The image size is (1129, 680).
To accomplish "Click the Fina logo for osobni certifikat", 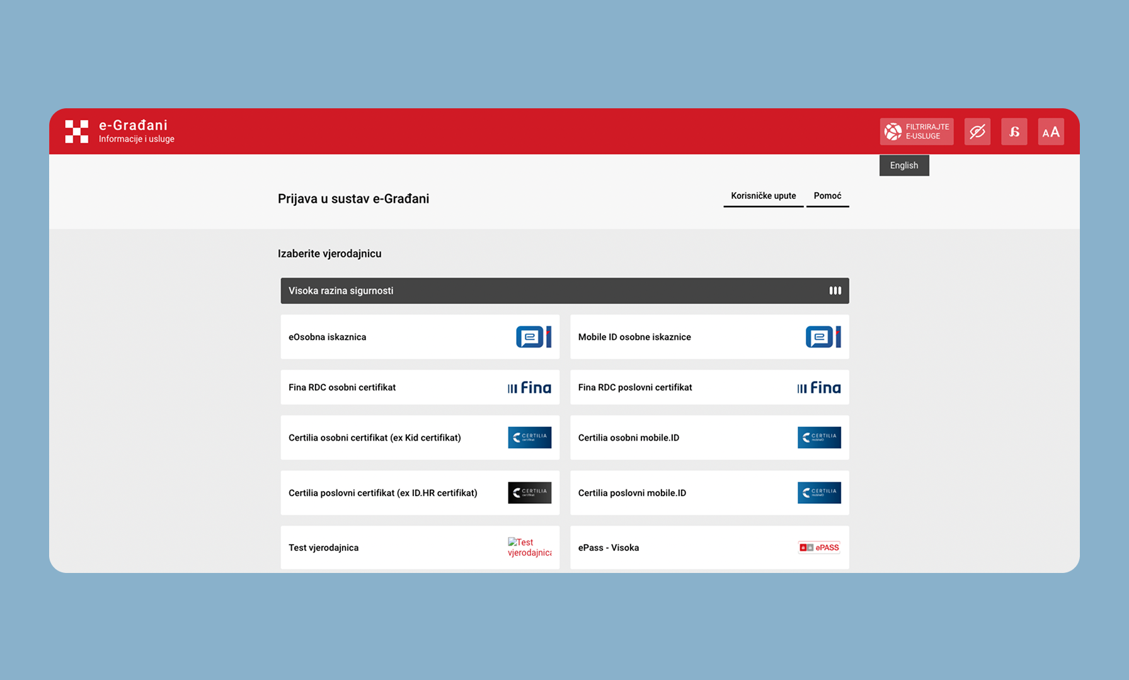I will coord(529,388).
